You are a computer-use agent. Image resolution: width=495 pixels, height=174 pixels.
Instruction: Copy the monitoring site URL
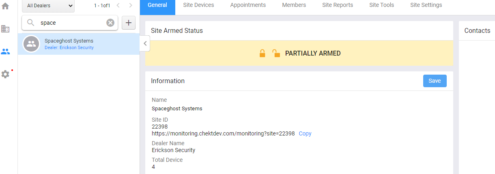coord(305,133)
